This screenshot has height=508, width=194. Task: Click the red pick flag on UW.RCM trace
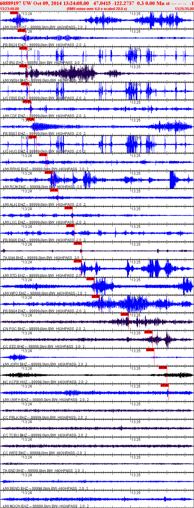(48, 172)
